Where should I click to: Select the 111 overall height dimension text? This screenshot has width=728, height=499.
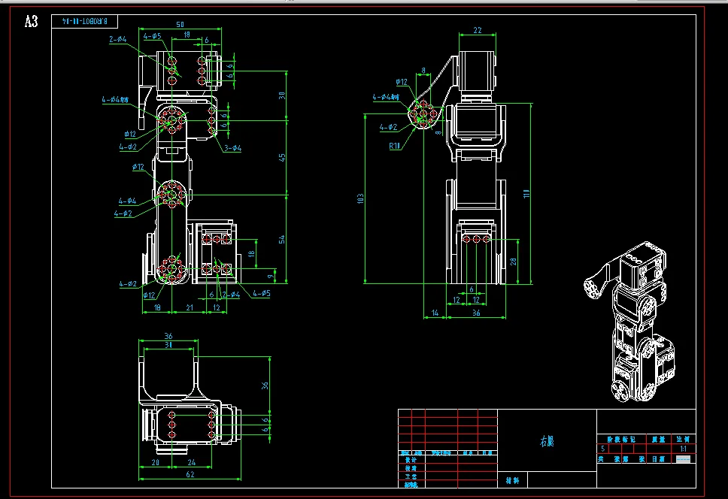click(x=526, y=193)
